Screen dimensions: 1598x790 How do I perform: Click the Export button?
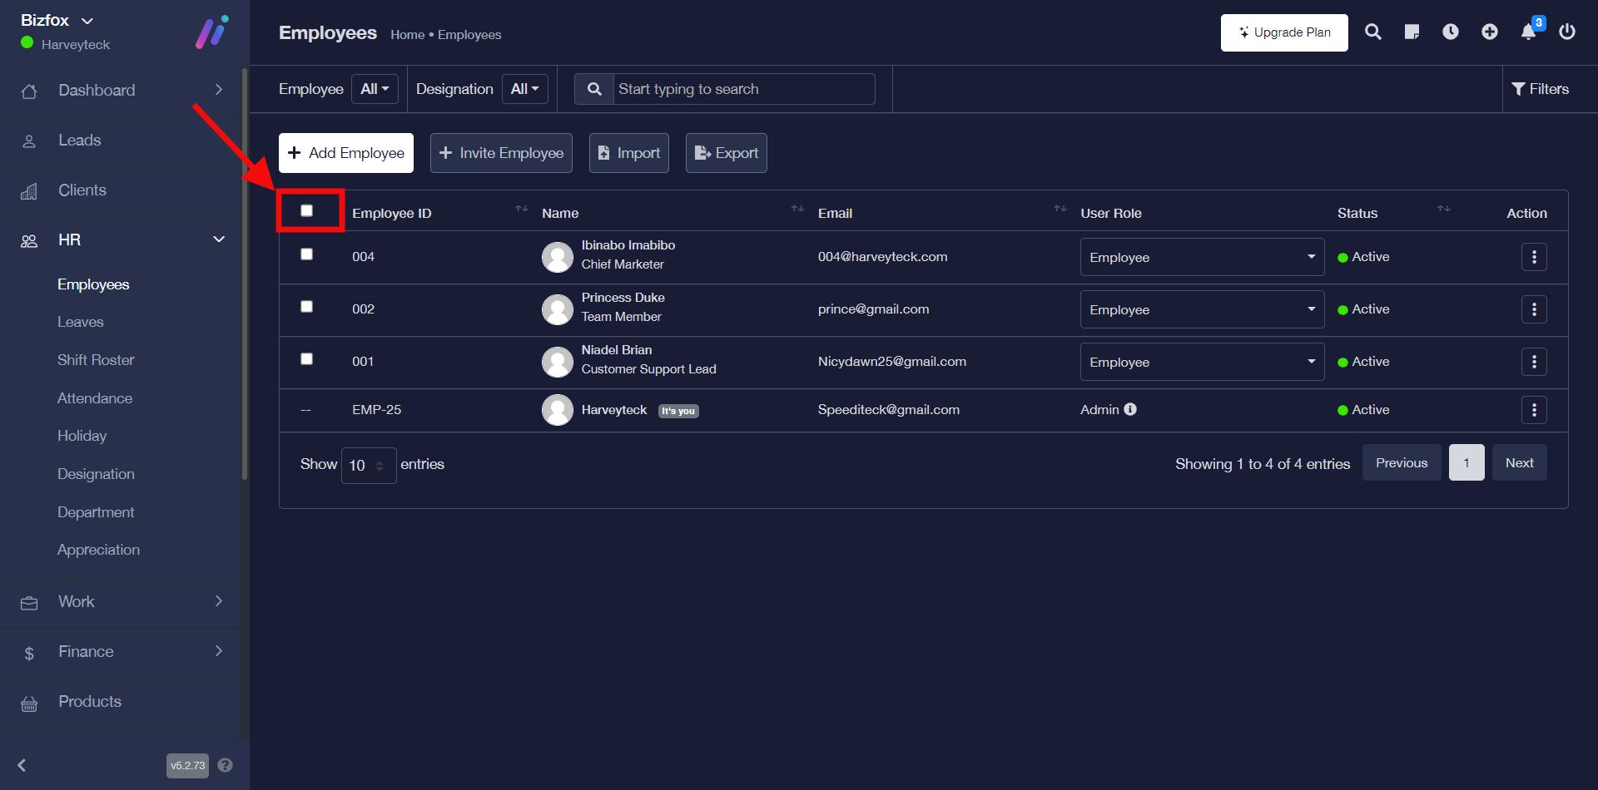tap(726, 153)
